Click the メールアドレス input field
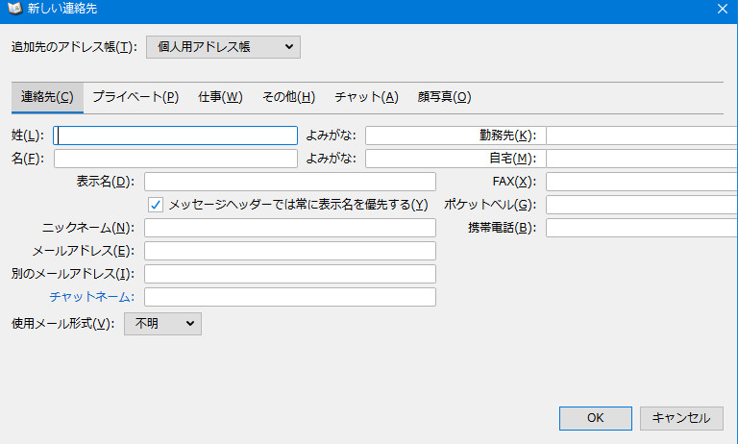738x444 pixels. (x=289, y=251)
